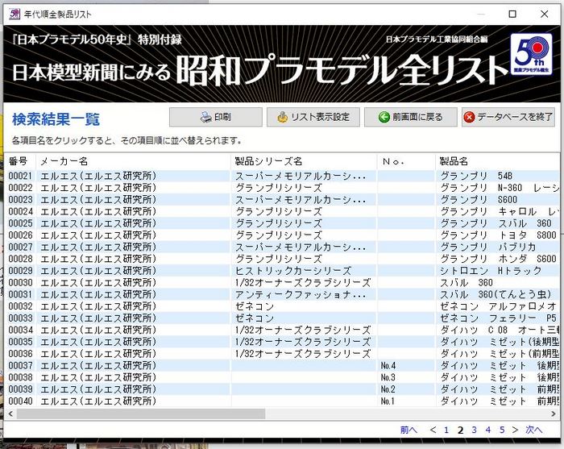Sort by the 番号 column header
This screenshot has height=449, width=564.
18,161
